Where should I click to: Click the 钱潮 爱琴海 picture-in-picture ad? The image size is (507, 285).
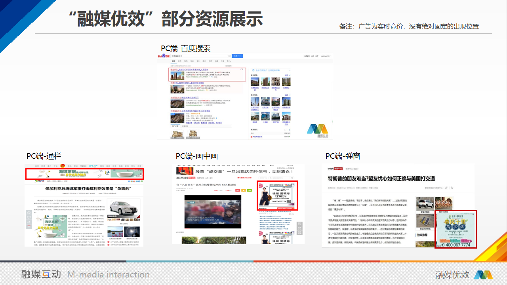[277, 196]
